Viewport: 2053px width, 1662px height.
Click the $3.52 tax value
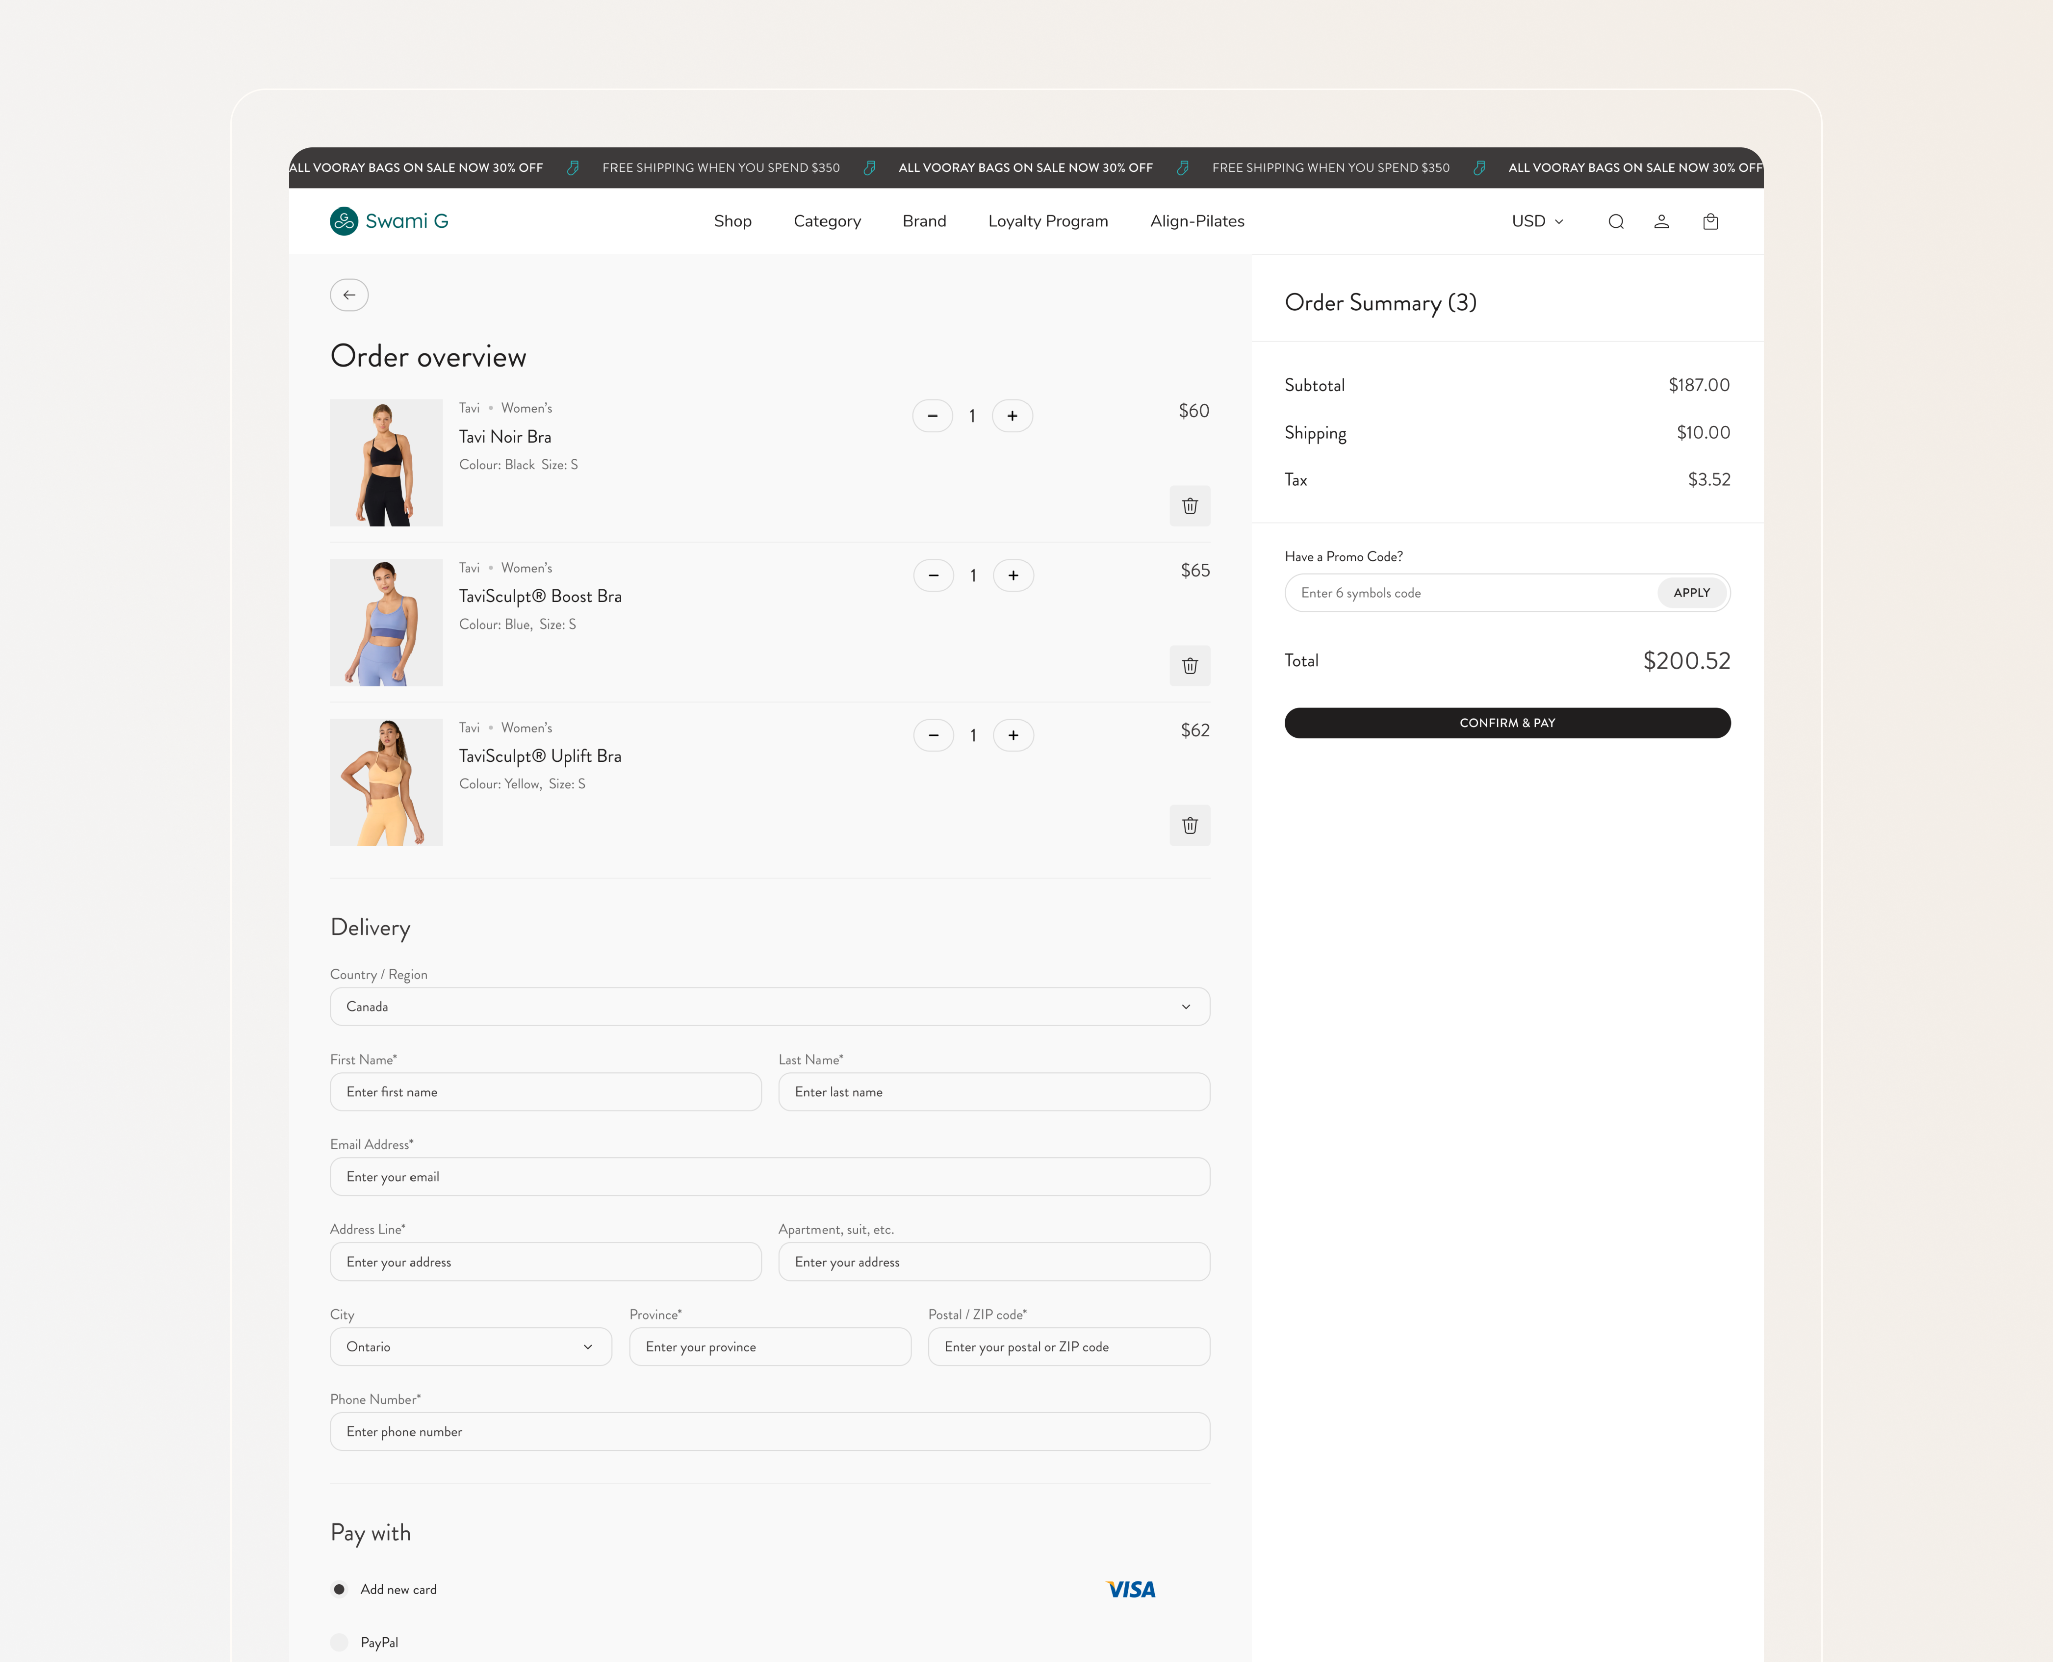point(1708,479)
